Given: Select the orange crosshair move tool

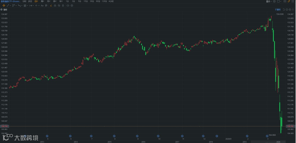Looking at the screenshot, I should click(4, 5).
